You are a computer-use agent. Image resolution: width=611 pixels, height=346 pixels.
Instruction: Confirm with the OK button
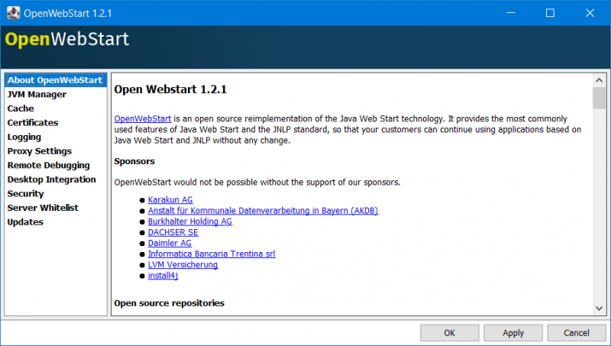(449, 333)
